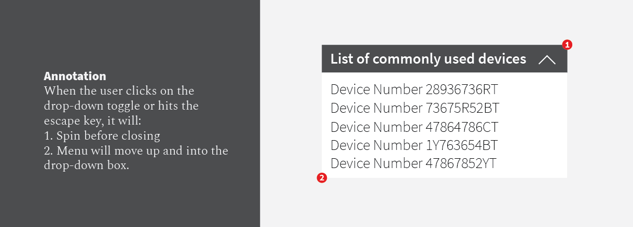Choose Device Number 47867852YT option
The height and width of the screenshot is (227, 633).
[414, 164]
